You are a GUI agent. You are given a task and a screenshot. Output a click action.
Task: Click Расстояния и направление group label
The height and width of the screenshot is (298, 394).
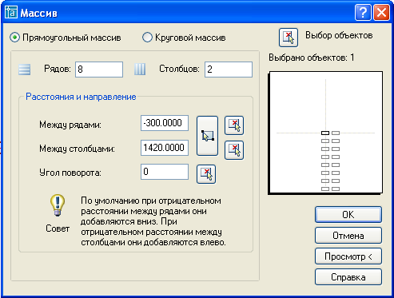click(x=81, y=97)
